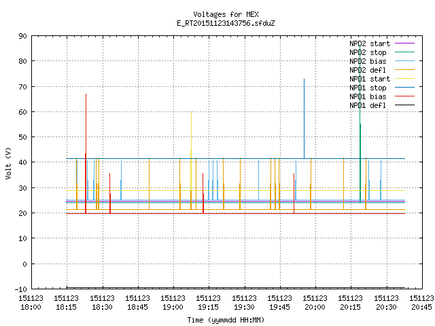Click the red NPD1 bias legend line
This screenshot has height=326, width=435.
(405, 96)
